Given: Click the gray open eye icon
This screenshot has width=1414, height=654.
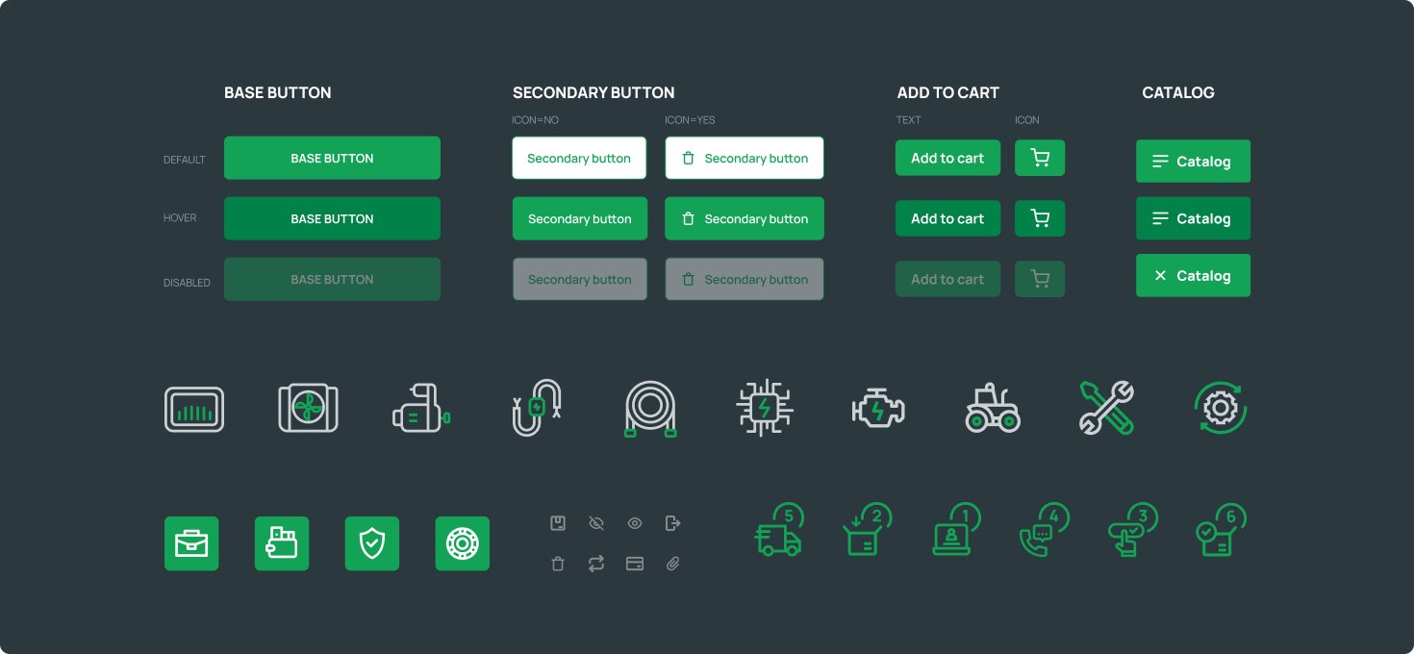Looking at the screenshot, I should [635, 523].
